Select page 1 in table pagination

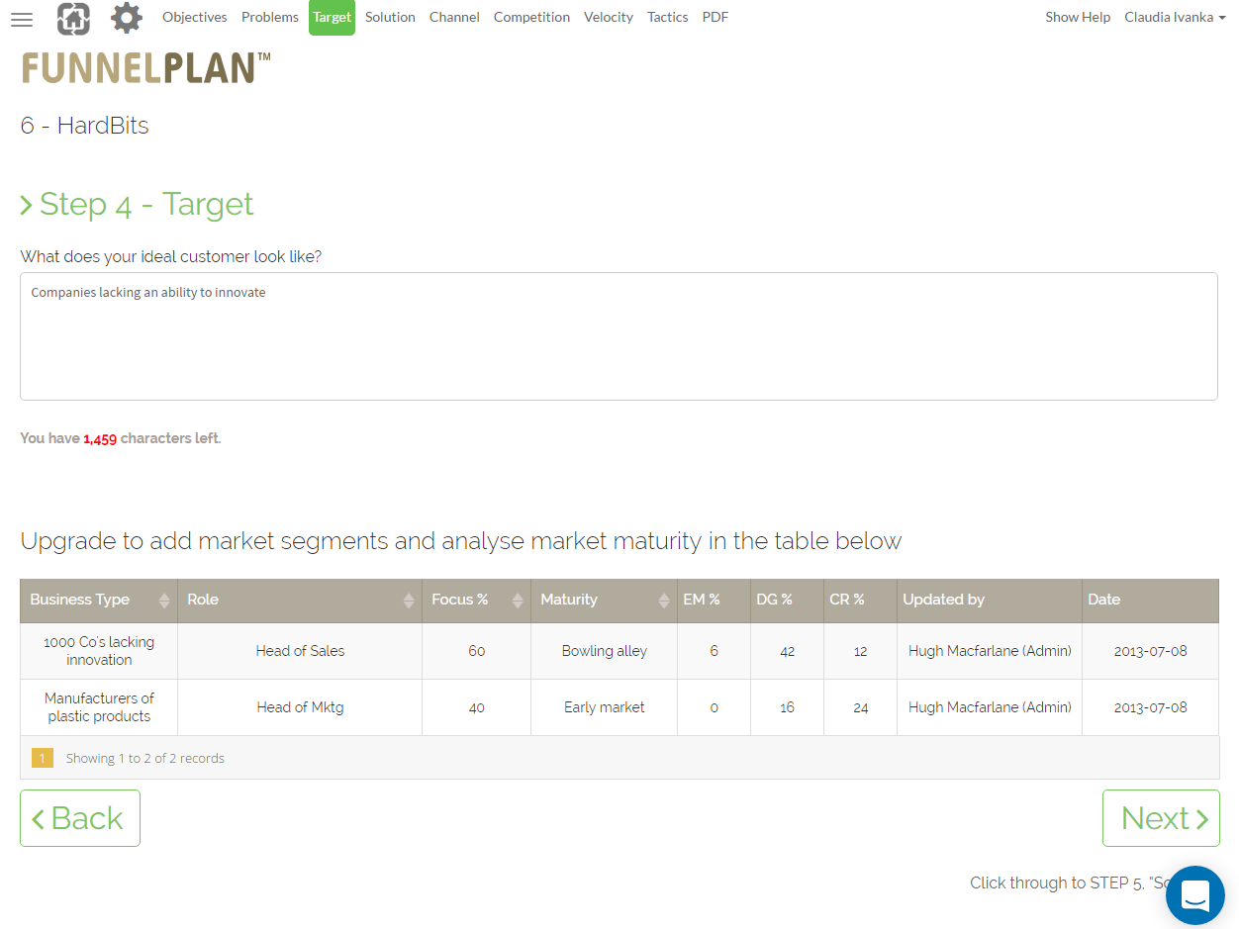tap(41, 758)
